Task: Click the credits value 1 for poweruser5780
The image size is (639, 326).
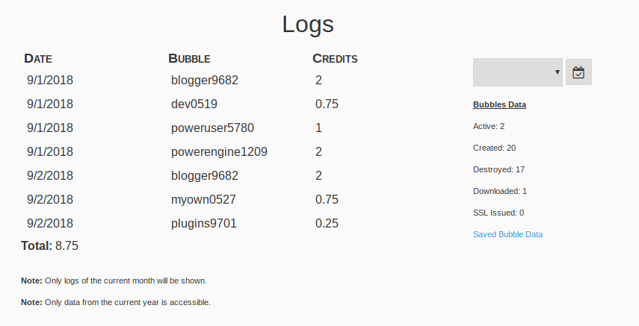Action: click(x=318, y=128)
